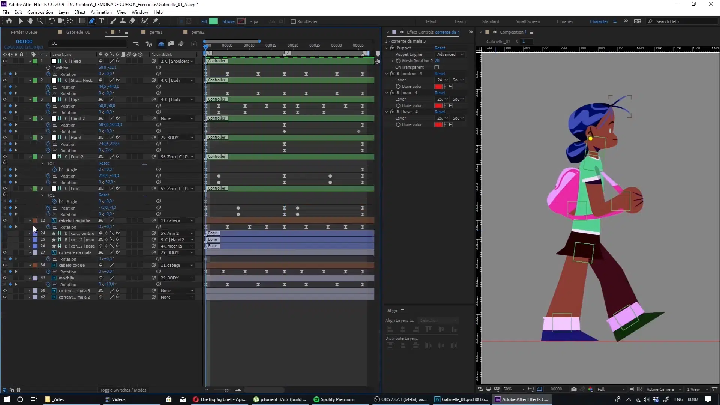Viewport: 720px width, 405px height.
Task: Enable the RotoBezier checkbox
Action: pos(293,21)
